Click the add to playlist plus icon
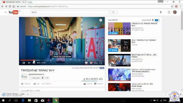The image size is (183, 103). (x=22, y=84)
